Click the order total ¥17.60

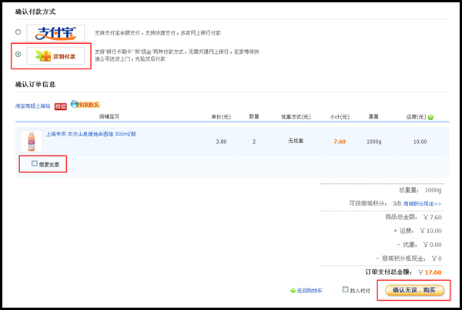pos(430,272)
